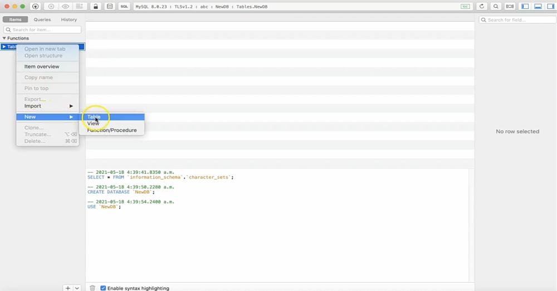557x291 pixels.
Task: Open the Import submenu
Action: coord(47,106)
